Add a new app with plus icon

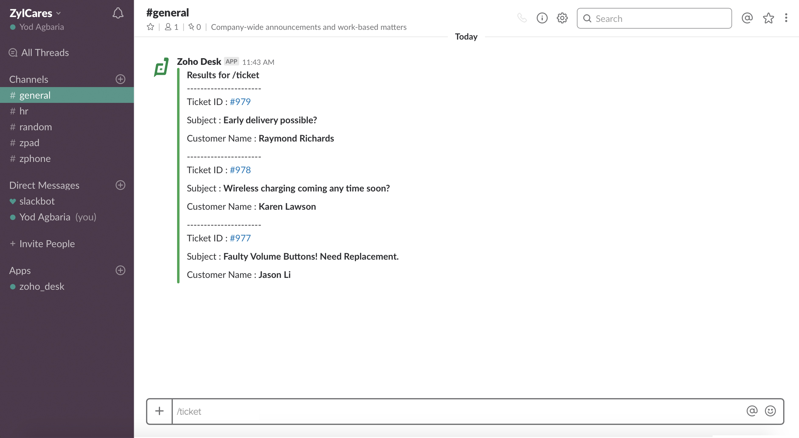(120, 270)
